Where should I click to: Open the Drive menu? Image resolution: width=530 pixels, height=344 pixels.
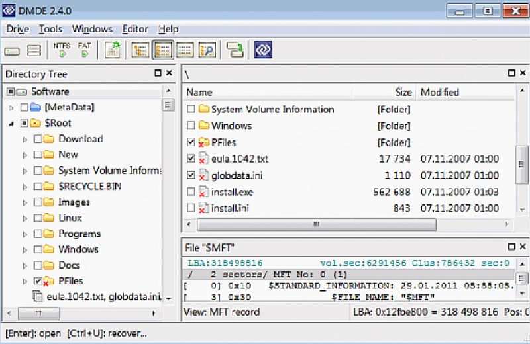pyautogui.click(x=18, y=29)
